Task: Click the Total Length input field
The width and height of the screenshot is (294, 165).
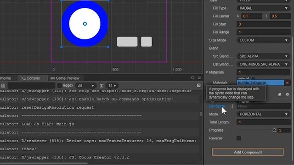Action: (x=263, y=122)
